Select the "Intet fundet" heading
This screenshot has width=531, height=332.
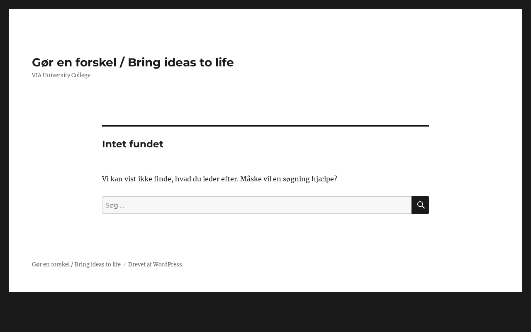tap(133, 144)
